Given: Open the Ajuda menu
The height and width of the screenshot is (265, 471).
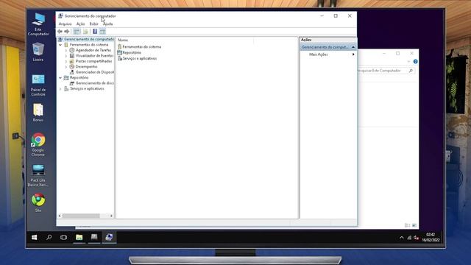Looking at the screenshot, I should [x=108, y=24].
